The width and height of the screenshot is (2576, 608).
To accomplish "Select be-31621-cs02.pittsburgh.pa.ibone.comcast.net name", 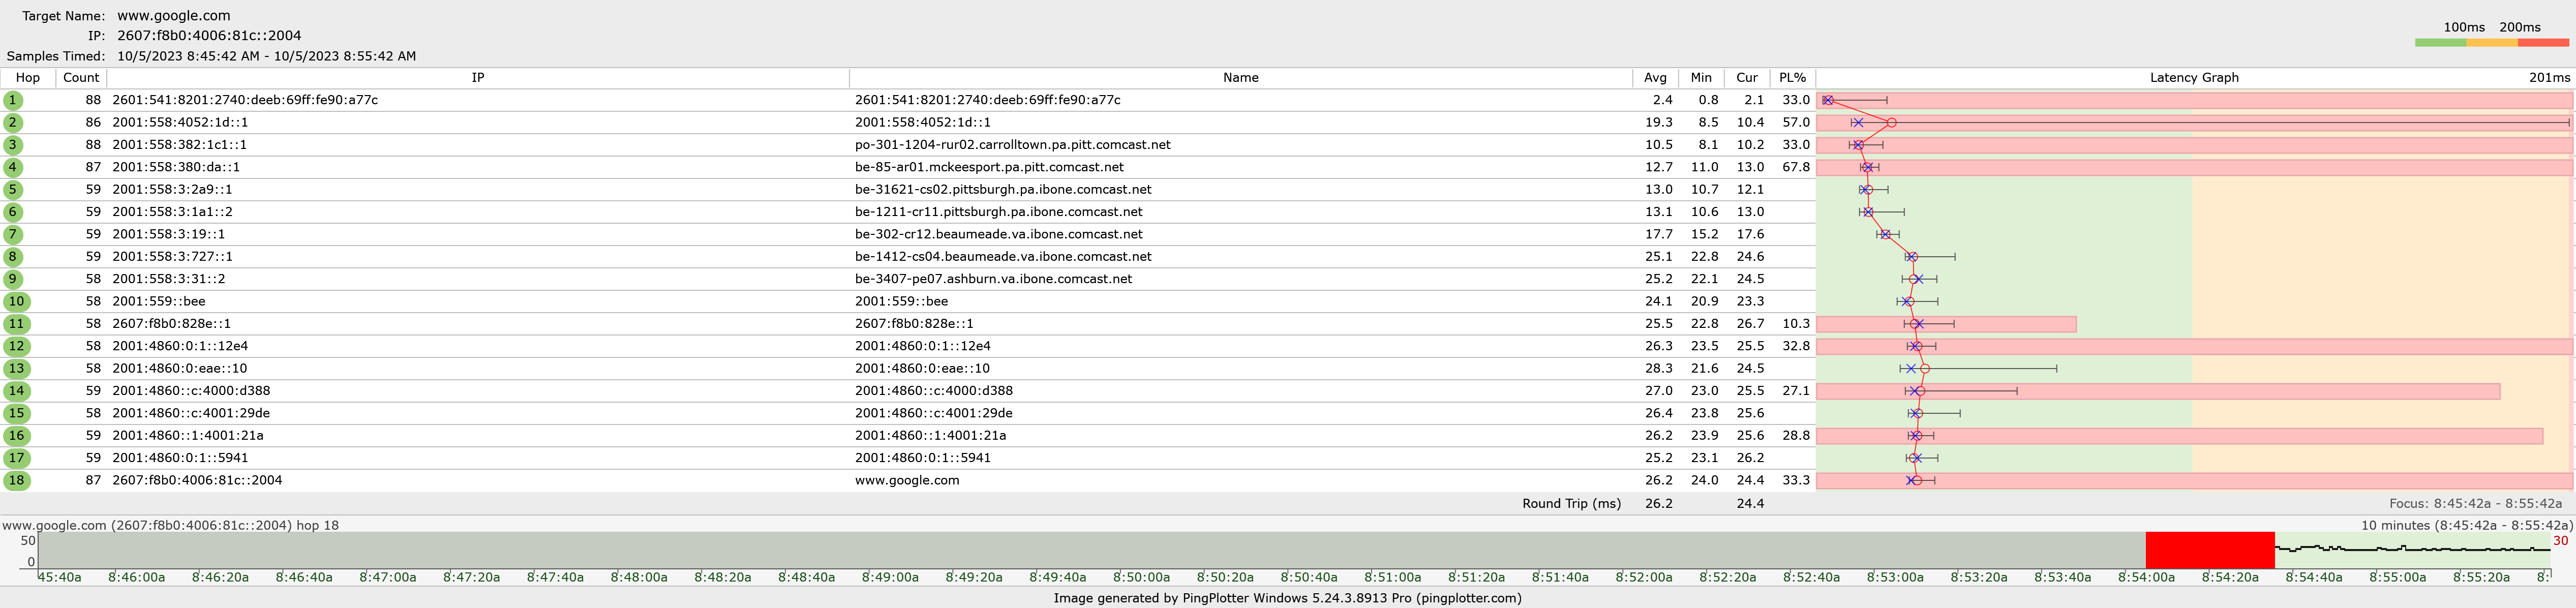I will coord(1003,189).
